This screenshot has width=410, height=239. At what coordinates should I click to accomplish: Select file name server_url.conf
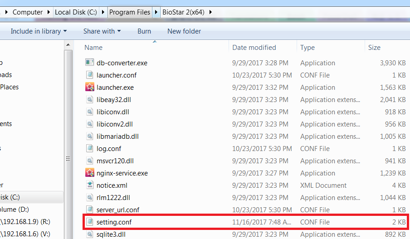click(118, 210)
